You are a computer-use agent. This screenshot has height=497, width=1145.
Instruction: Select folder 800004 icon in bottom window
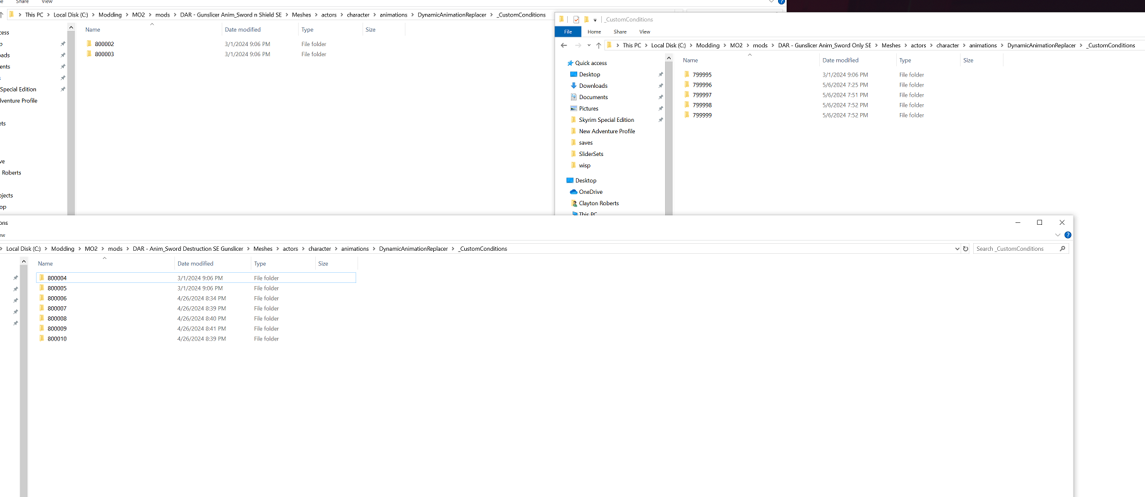pos(42,278)
